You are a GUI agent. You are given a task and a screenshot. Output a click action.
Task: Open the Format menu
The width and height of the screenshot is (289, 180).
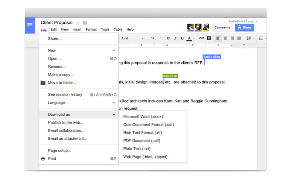click(91, 29)
